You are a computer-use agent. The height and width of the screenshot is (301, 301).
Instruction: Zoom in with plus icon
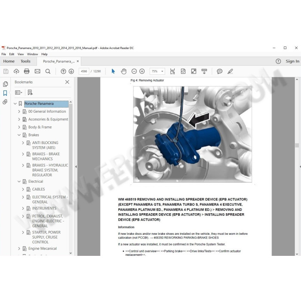[142, 71]
